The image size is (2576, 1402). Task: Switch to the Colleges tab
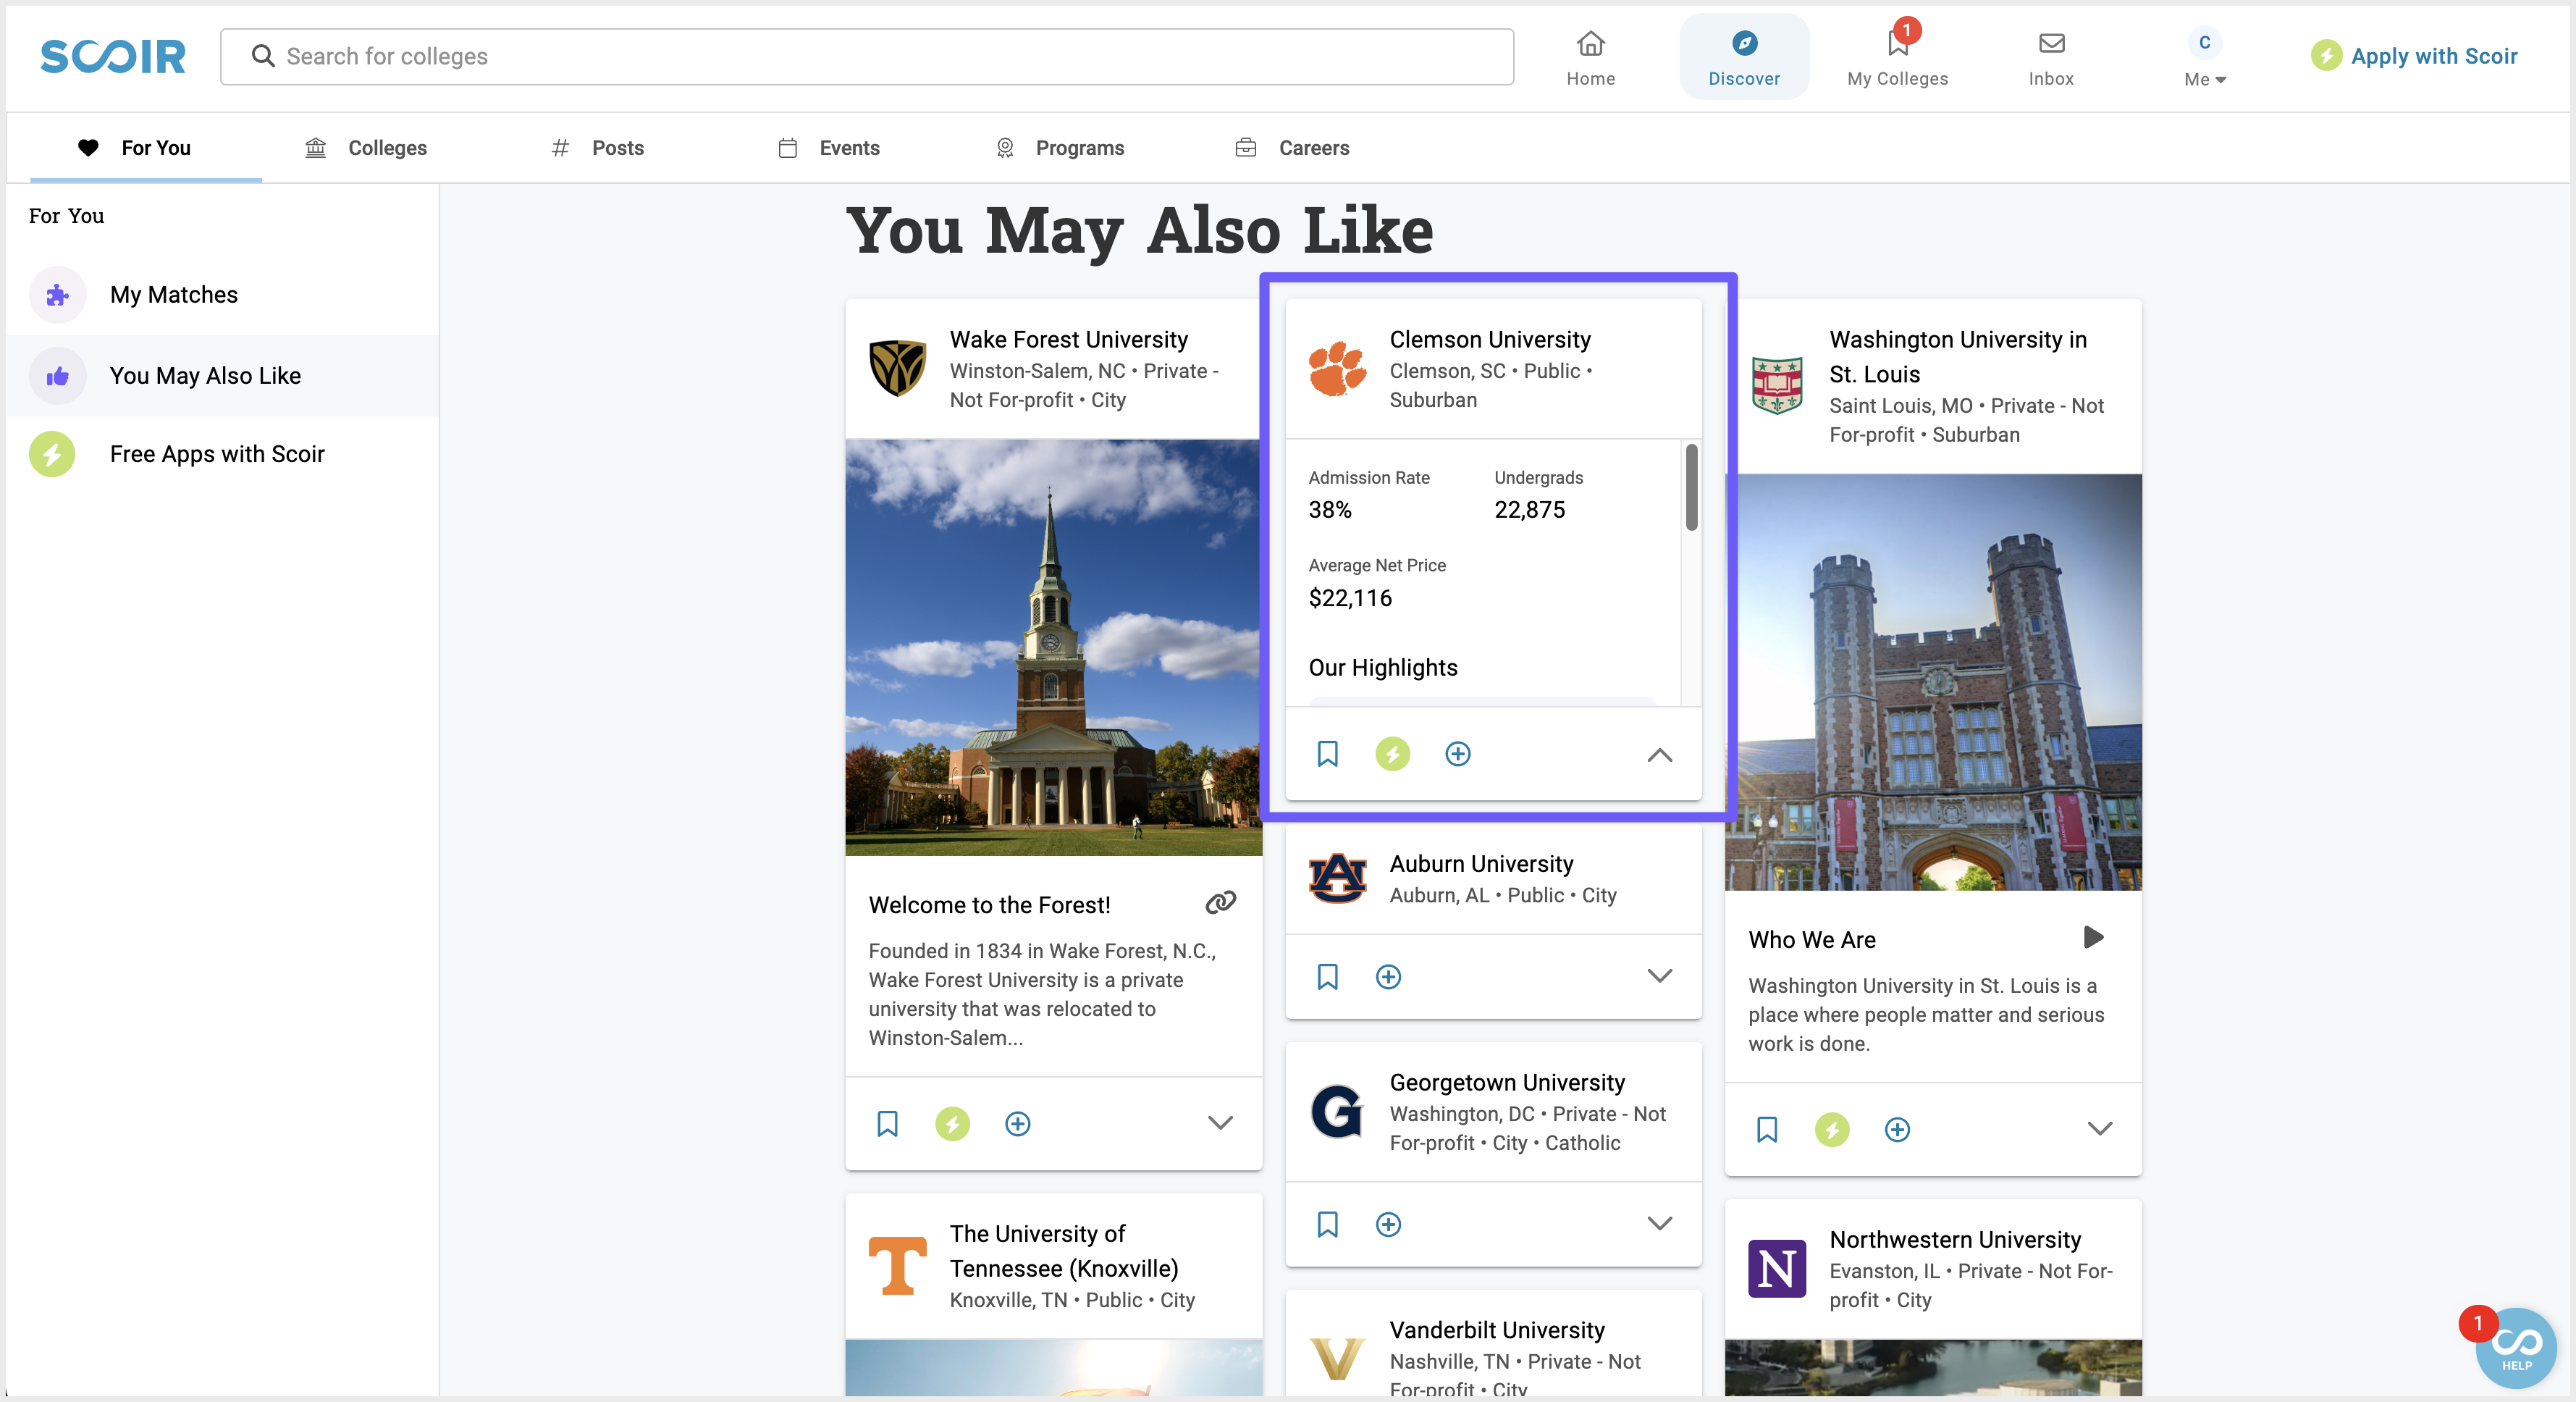(x=366, y=148)
